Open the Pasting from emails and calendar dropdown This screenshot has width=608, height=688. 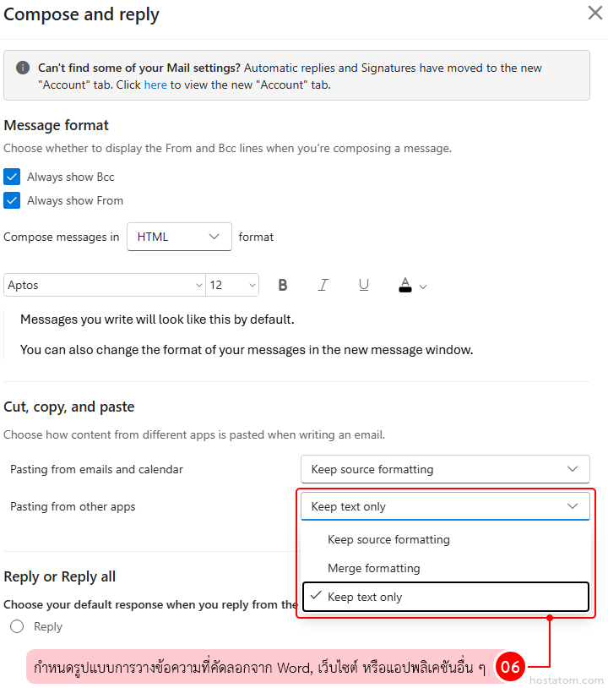[445, 469]
